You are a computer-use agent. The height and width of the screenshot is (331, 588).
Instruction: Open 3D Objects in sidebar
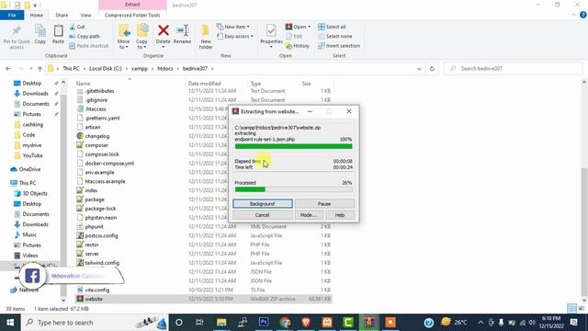35,193
